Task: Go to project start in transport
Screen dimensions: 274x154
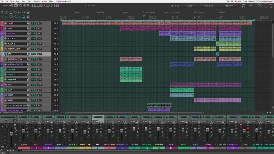Action: (3, 5)
